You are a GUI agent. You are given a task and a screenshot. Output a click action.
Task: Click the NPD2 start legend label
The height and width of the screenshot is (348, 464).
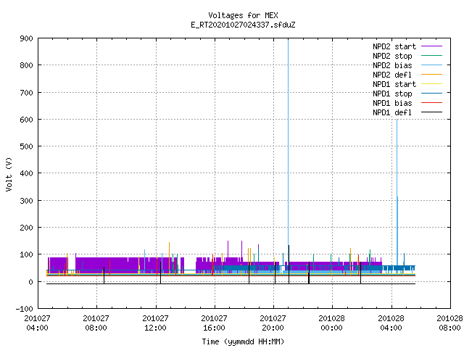point(394,46)
